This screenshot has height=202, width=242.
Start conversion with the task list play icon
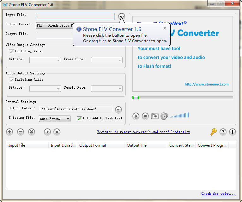47,132
